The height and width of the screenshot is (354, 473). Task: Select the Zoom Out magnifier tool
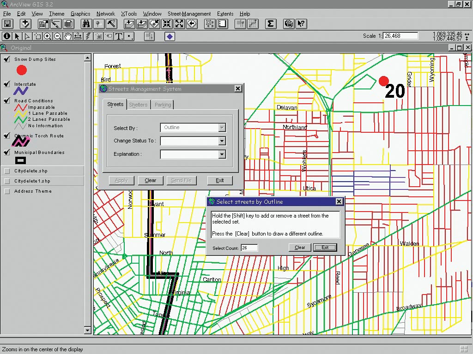pyautogui.click(x=58, y=36)
